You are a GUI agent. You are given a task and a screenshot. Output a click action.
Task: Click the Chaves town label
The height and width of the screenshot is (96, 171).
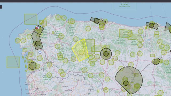coord(61,82)
